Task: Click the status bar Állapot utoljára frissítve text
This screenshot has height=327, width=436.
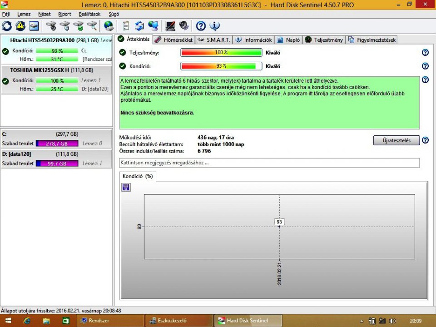Action: coord(61,311)
